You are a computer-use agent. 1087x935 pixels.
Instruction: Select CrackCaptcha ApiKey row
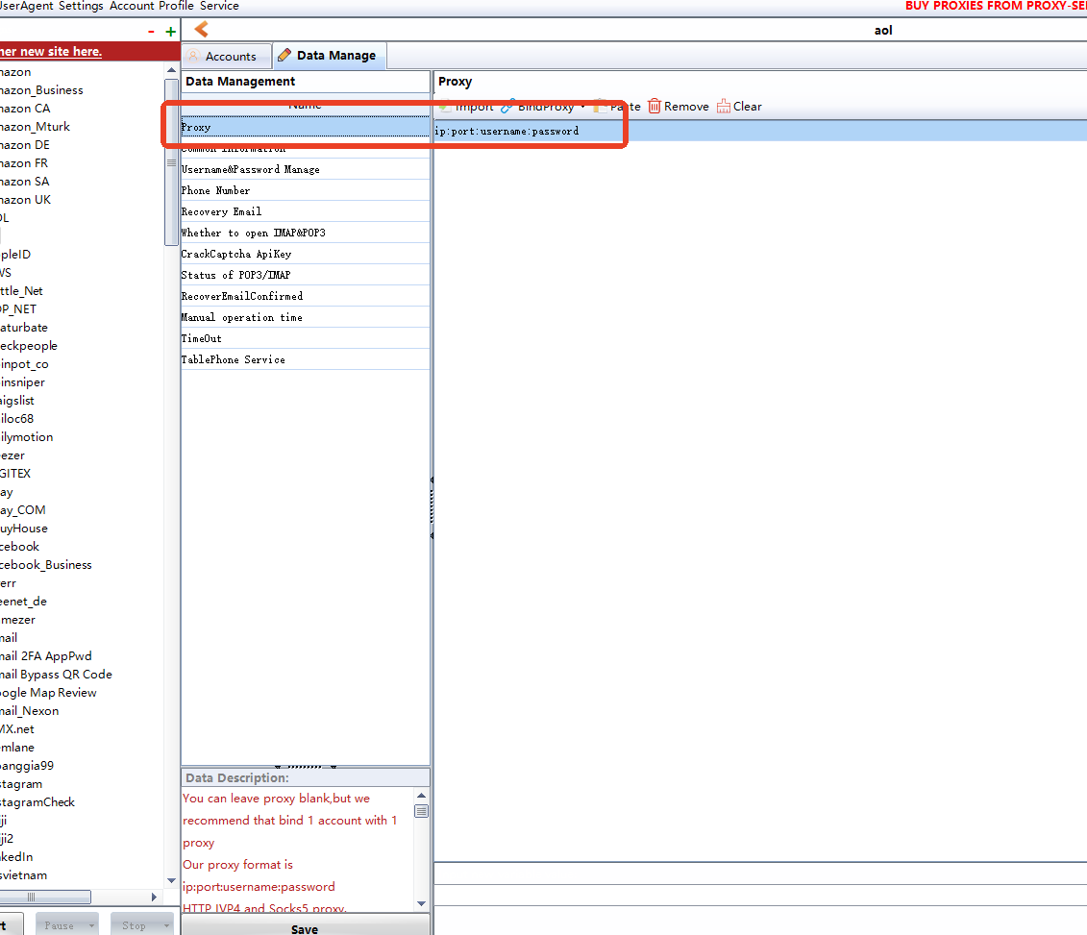pos(305,254)
